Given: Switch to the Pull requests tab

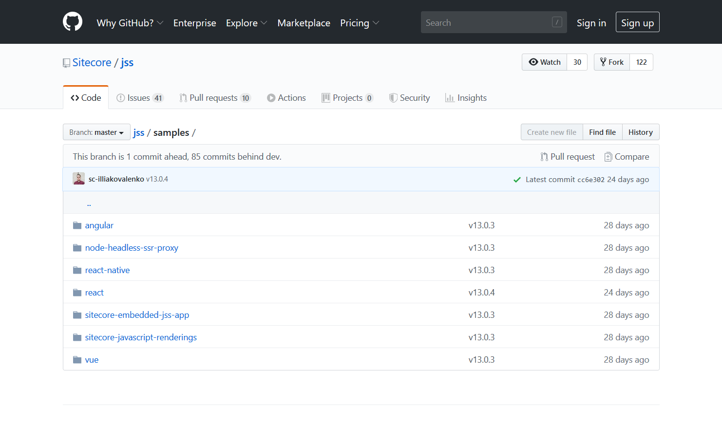Looking at the screenshot, I should pos(215,98).
